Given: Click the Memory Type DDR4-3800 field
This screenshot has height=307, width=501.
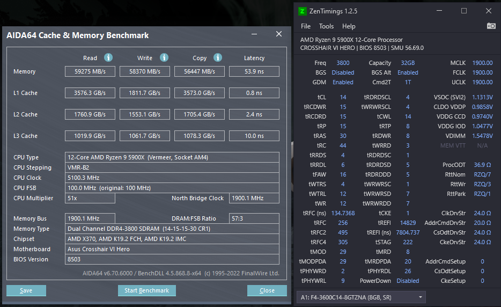Looking at the screenshot, I should tap(172, 229).
